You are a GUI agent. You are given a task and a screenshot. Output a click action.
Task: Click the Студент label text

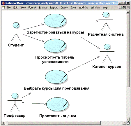(x=16, y=45)
